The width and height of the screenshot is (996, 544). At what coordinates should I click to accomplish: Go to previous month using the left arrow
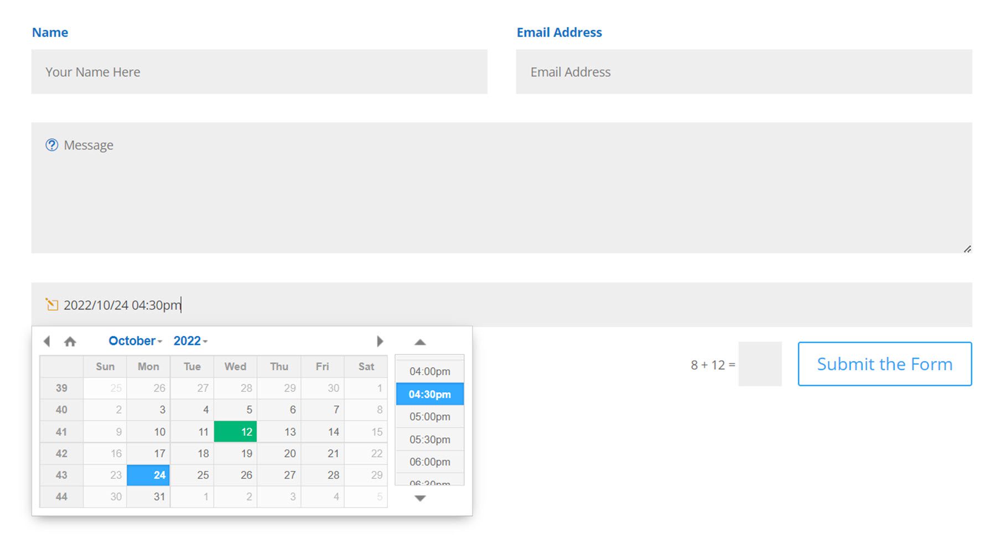click(46, 341)
